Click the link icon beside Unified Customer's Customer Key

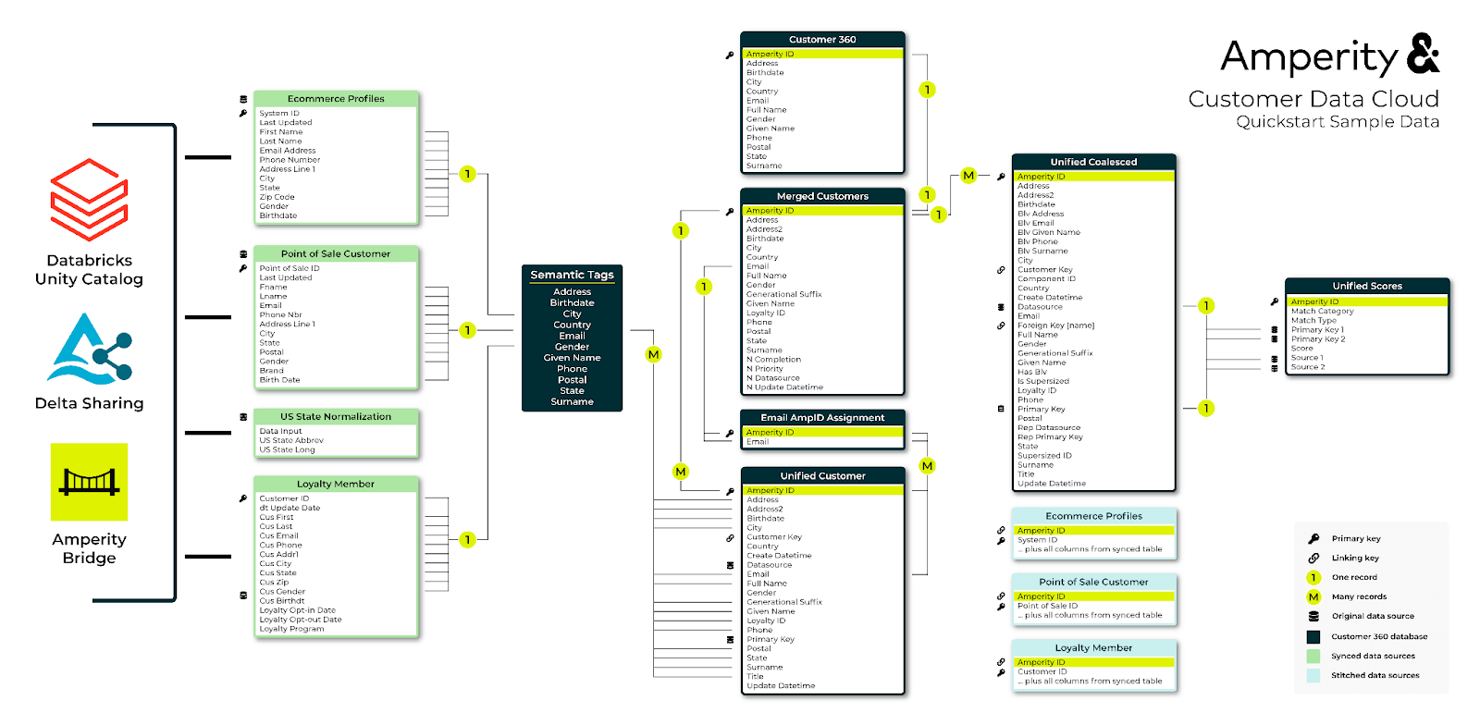(x=730, y=537)
